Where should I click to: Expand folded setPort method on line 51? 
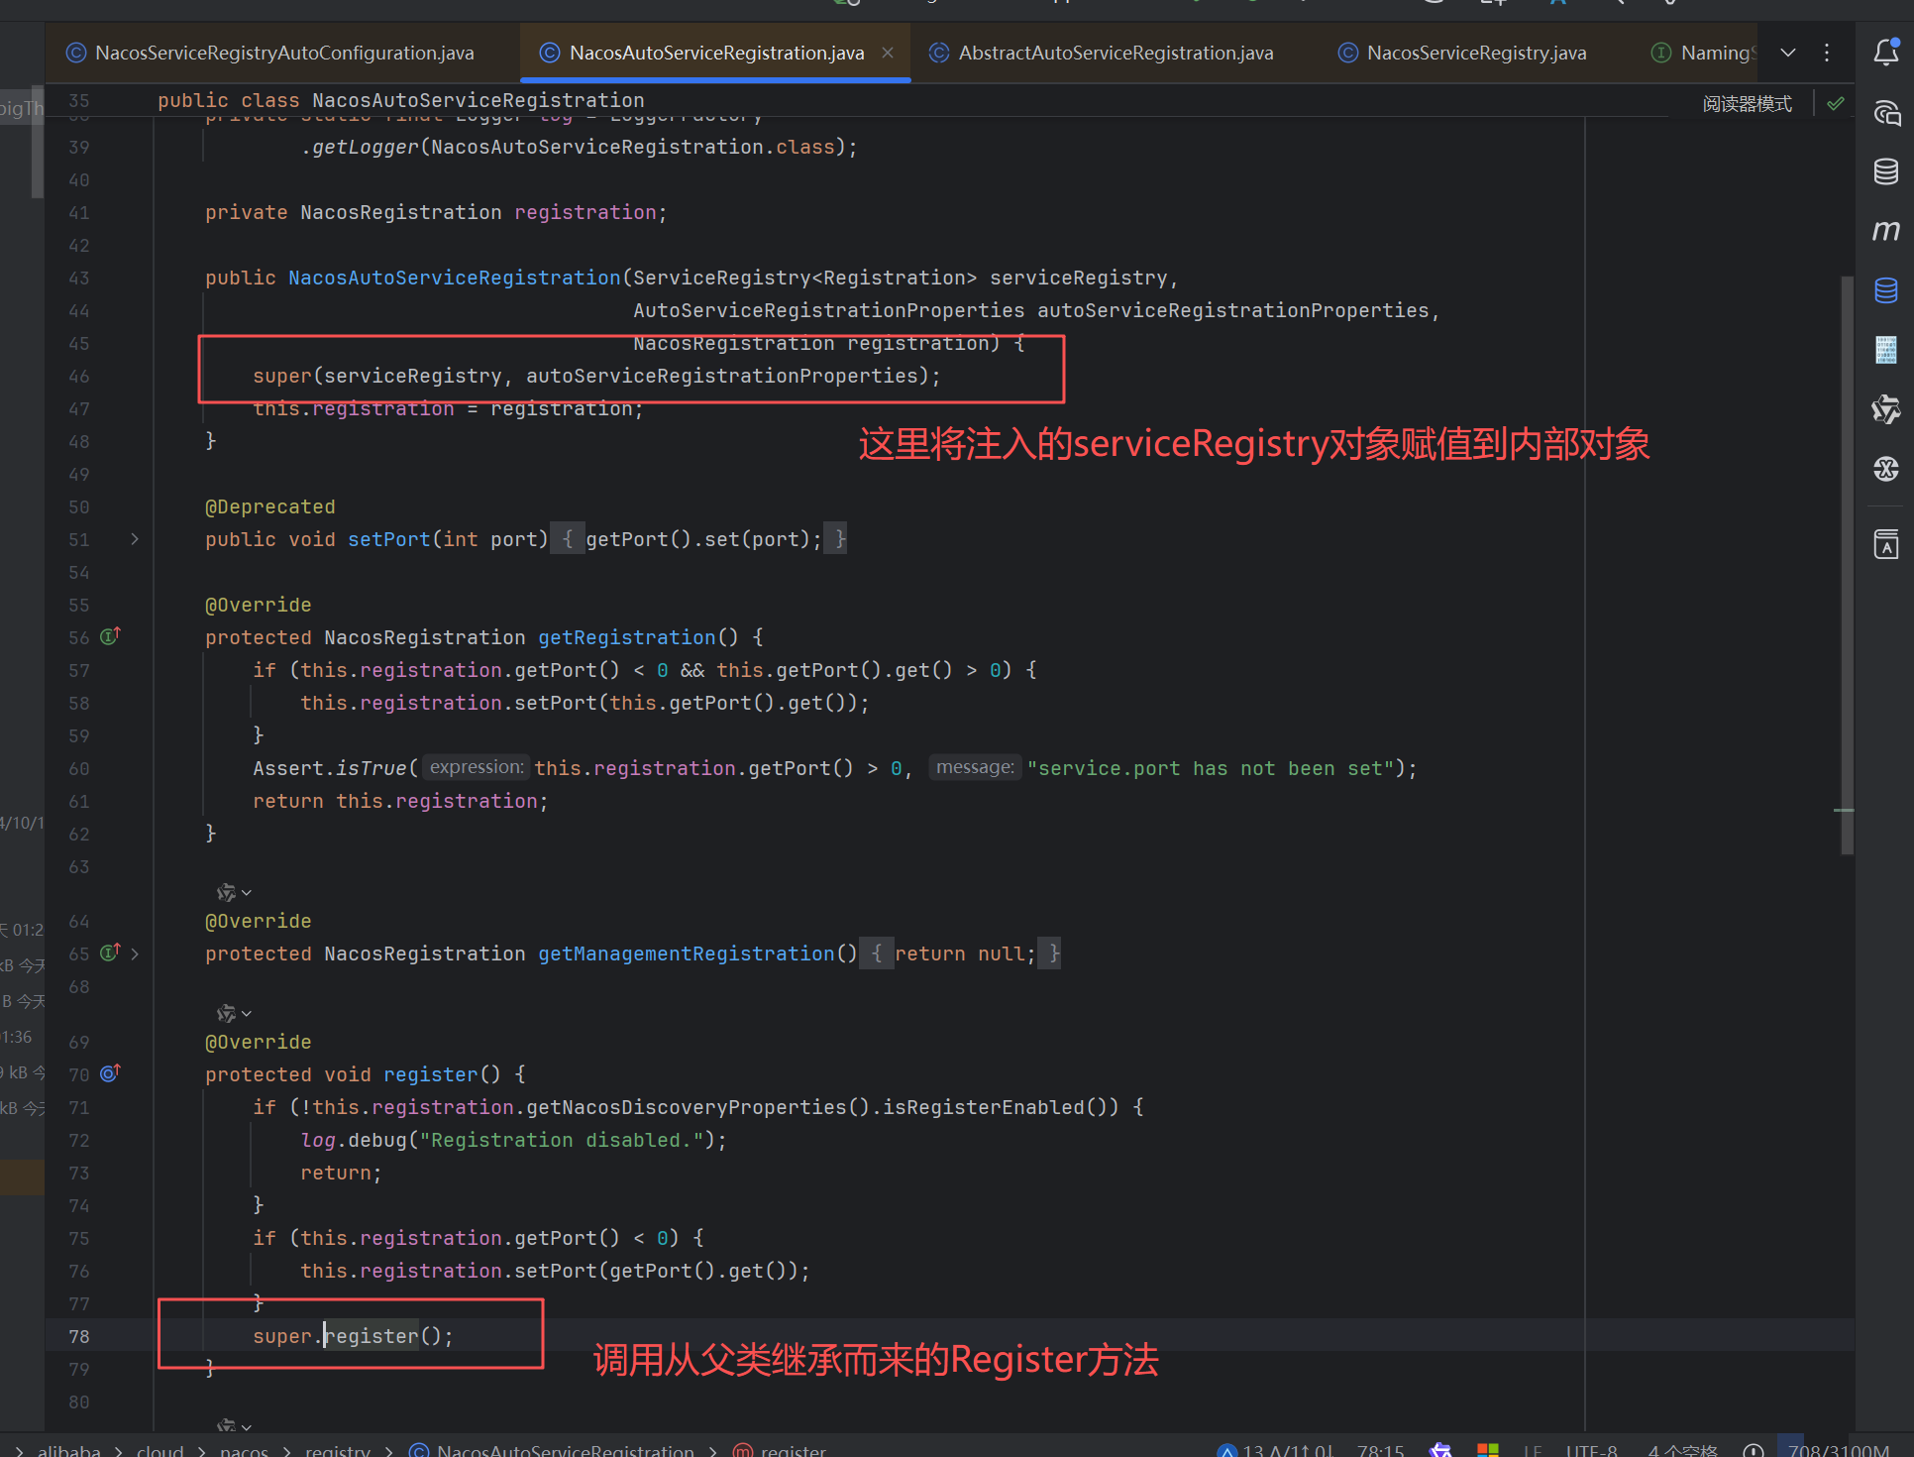coord(135,539)
